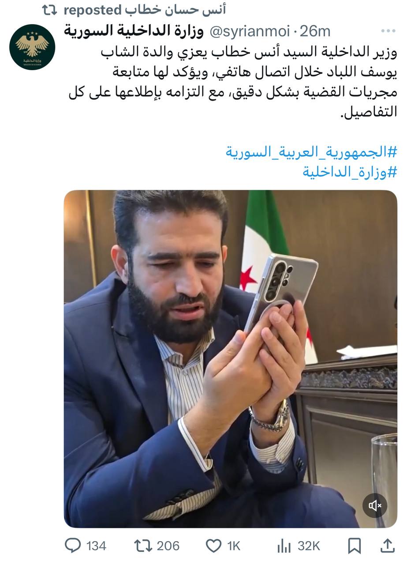Open hashtag وزارة_الداخلية
The width and height of the screenshot is (407, 565).
click(350, 172)
